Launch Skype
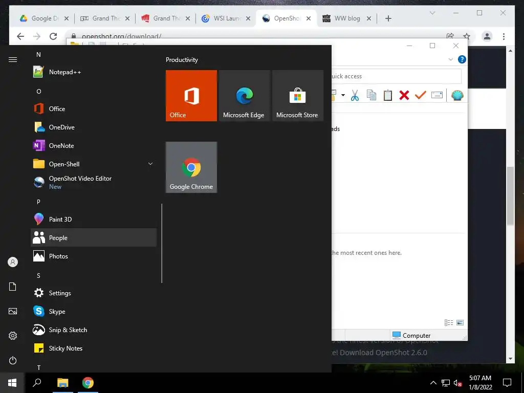Screen dimensions: 524x393 (94, 311)
